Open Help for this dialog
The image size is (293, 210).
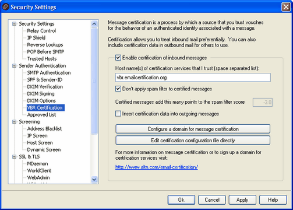[273, 200]
